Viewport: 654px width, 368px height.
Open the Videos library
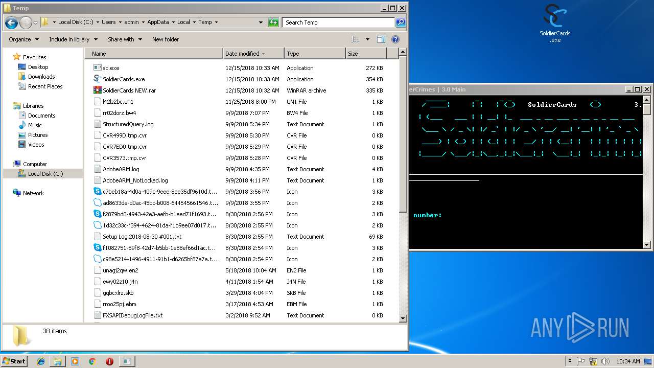click(36, 145)
